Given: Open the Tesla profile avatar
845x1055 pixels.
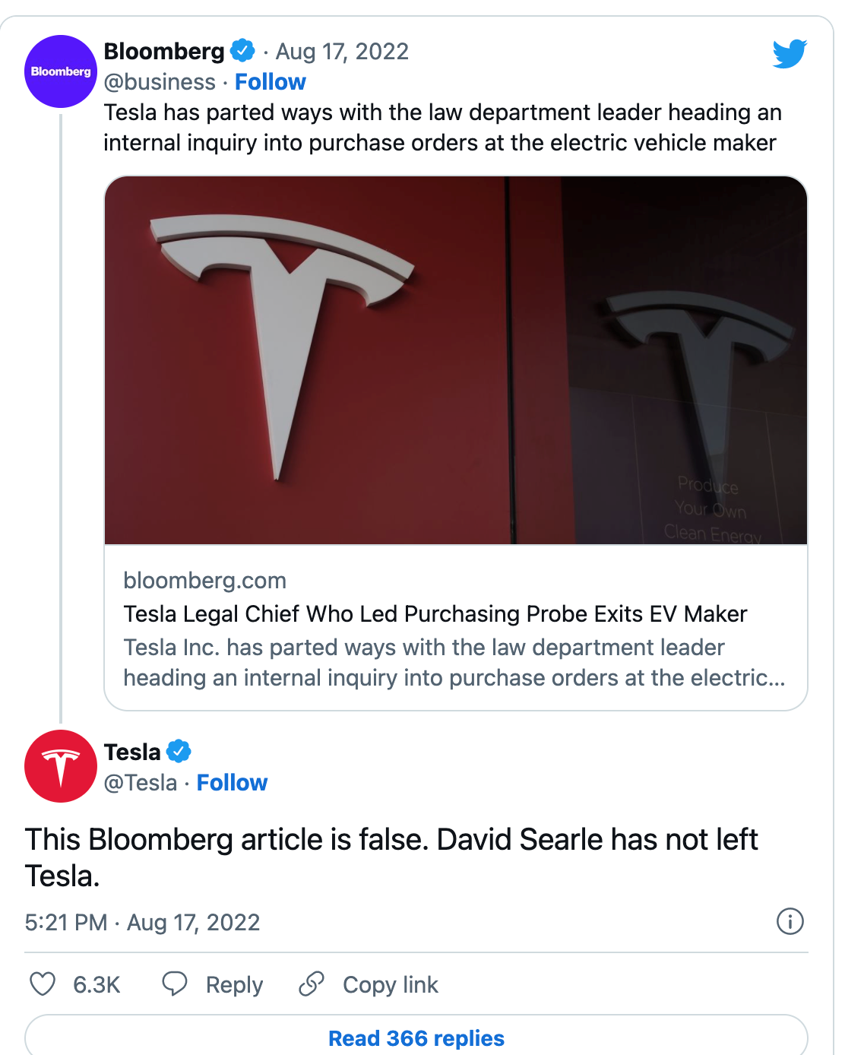Looking at the screenshot, I should click(61, 766).
